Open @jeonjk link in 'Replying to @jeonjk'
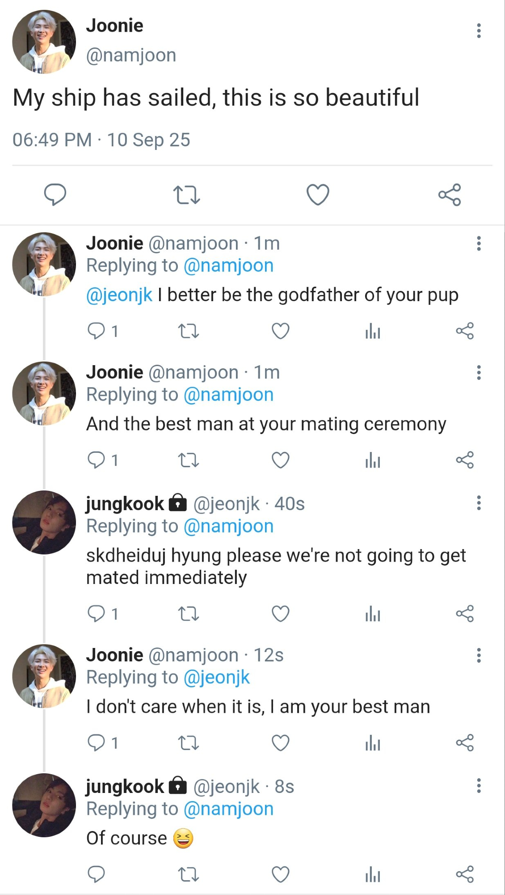 (217, 678)
